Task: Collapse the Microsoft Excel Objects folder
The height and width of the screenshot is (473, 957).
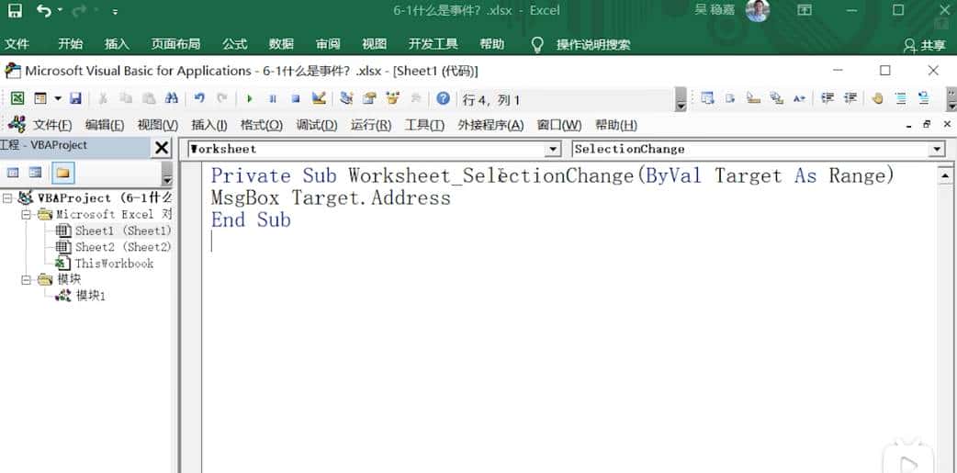Action: pos(26,214)
